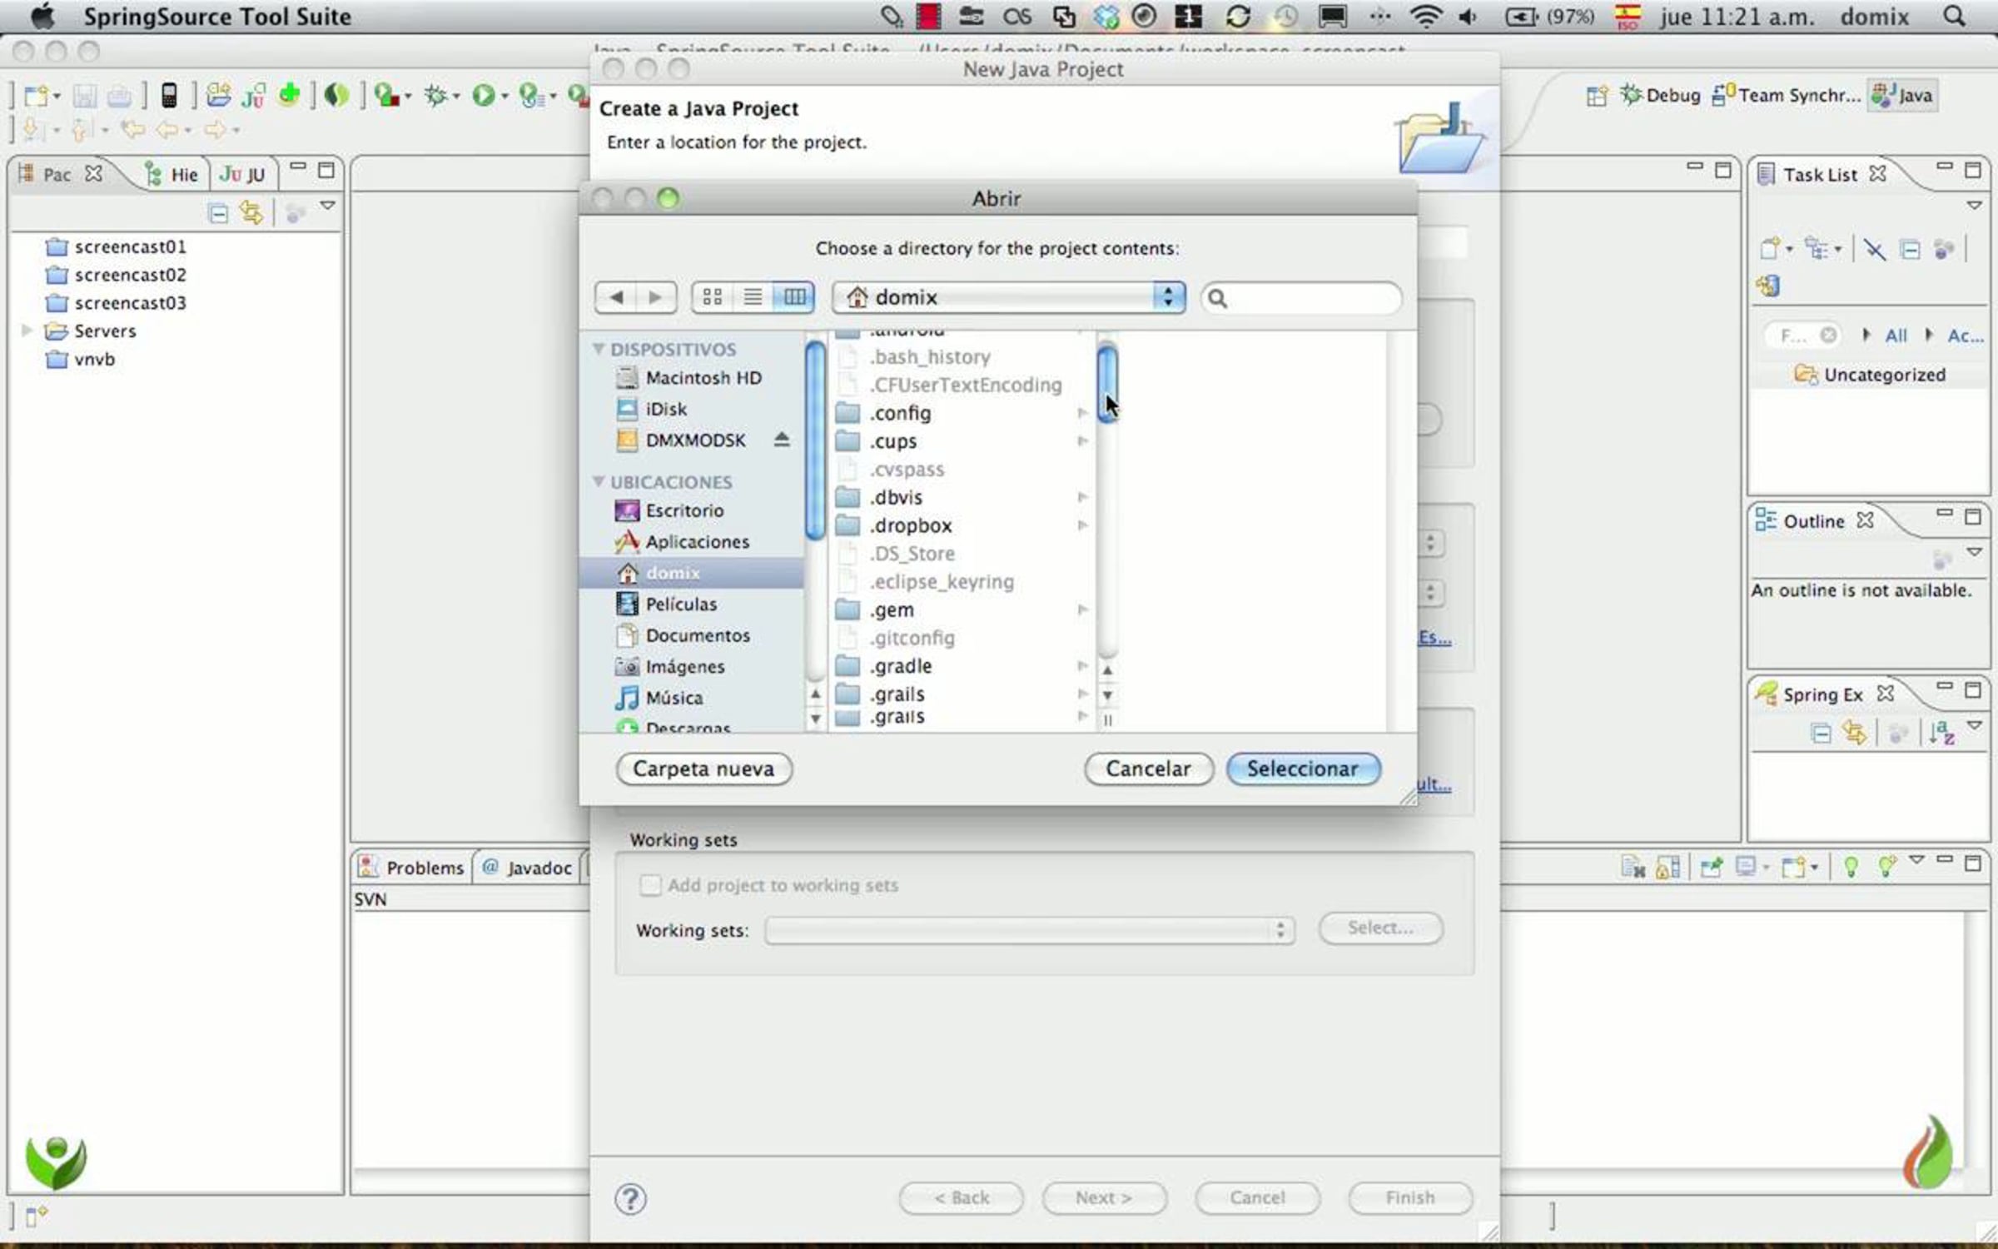1998x1249 pixels.
Task: Click the New Task icon in Task List
Action: (1770, 248)
